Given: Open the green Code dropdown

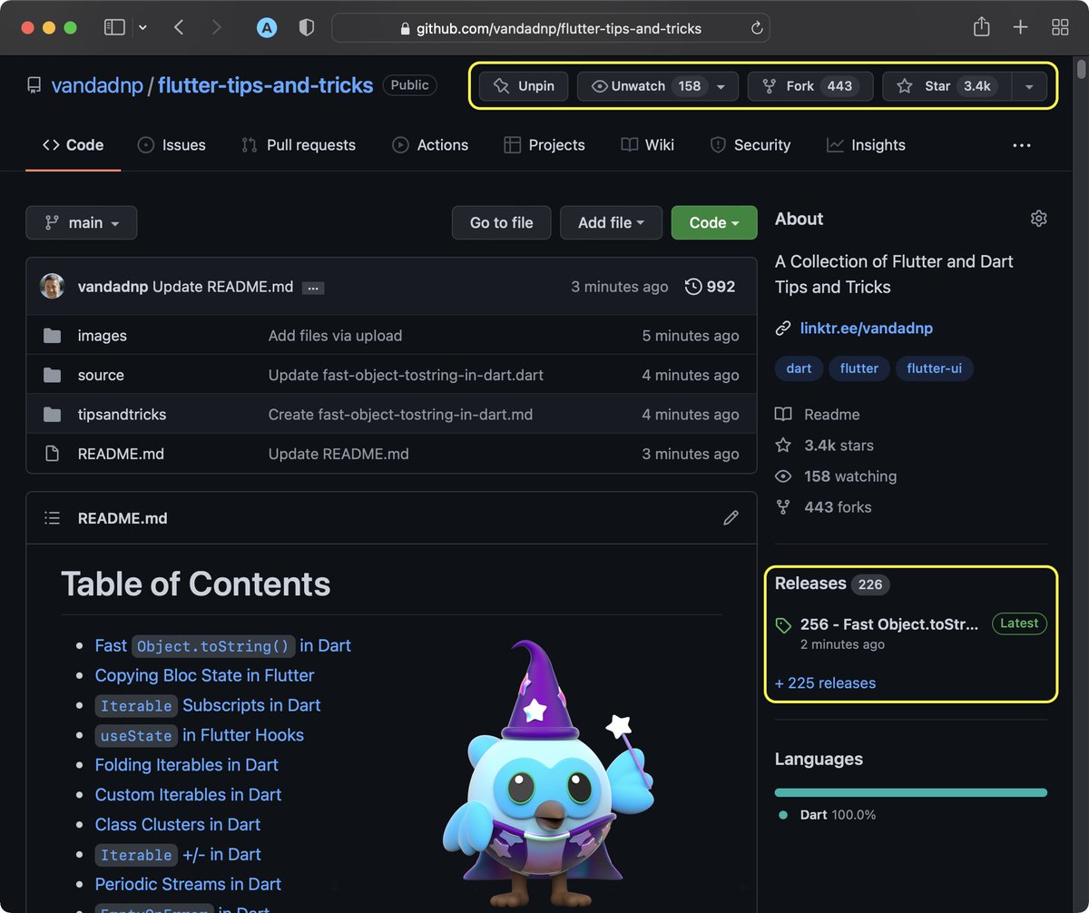Looking at the screenshot, I should coord(714,222).
